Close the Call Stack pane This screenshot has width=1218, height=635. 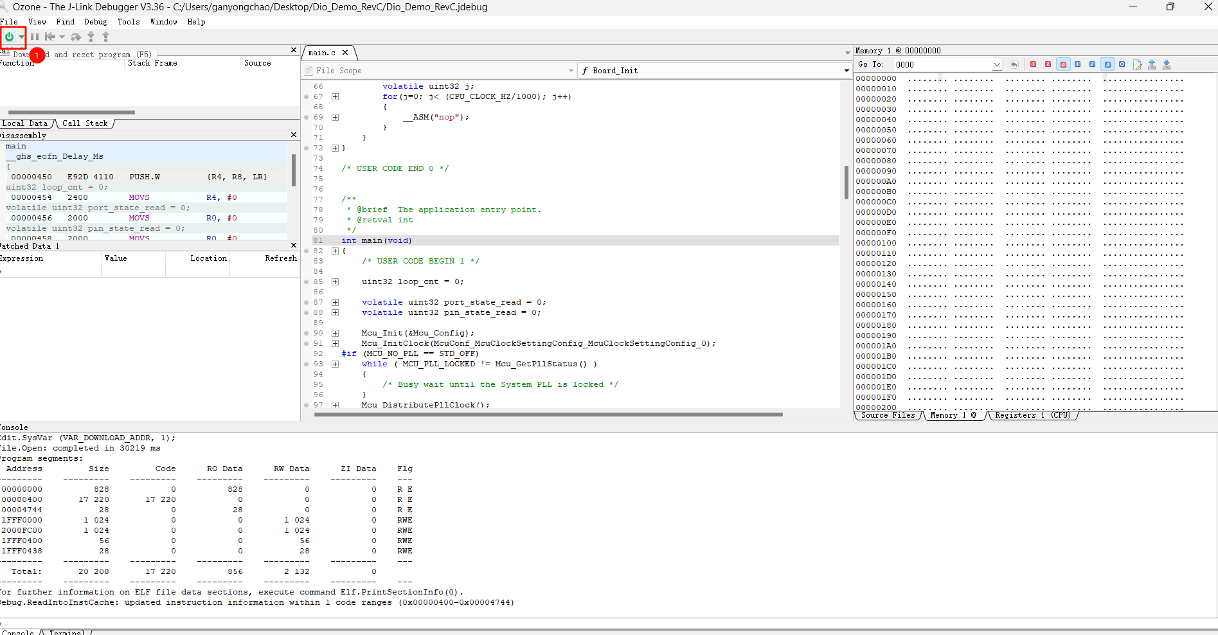(294, 50)
